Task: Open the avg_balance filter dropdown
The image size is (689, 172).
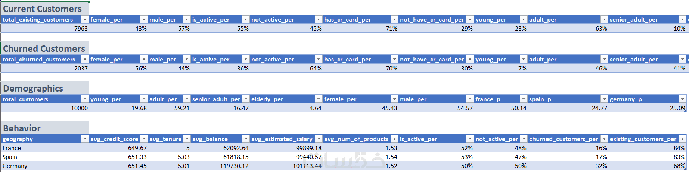Action: [245, 139]
